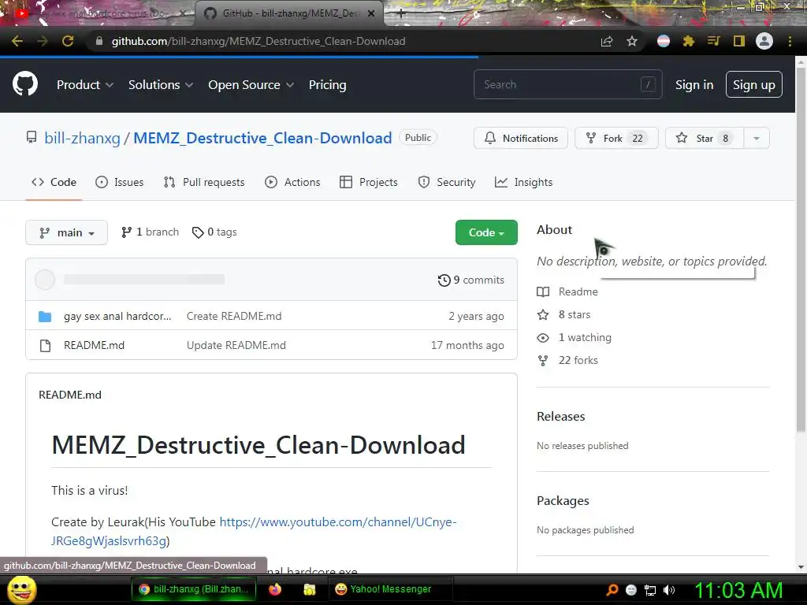
Task: Click the Sign up button
Action: pyautogui.click(x=754, y=84)
